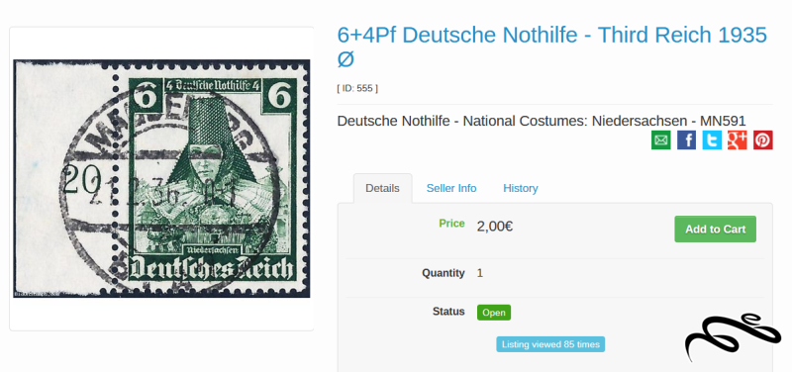The height and width of the screenshot is (372, 792).
Task: Share listing via the email icon
Action: click(660, 139)
